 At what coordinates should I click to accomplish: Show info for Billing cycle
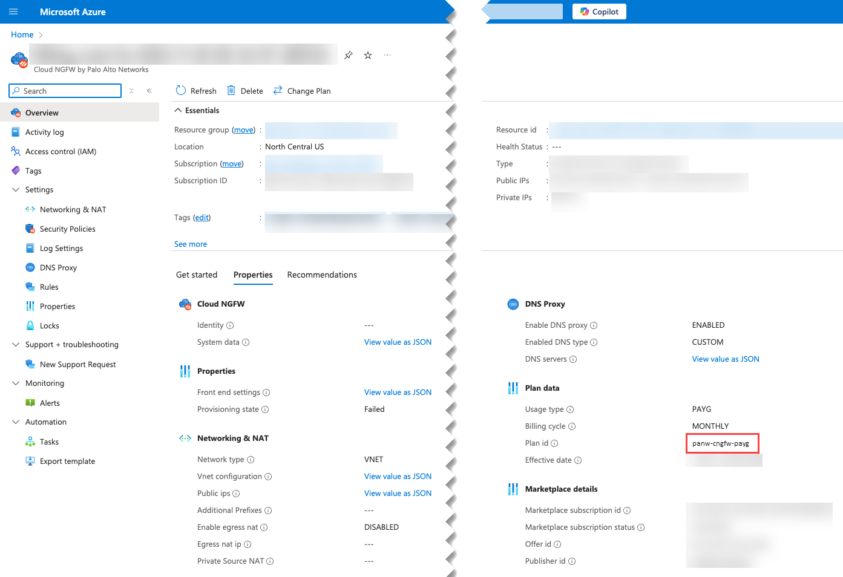(x=572, y=426)
